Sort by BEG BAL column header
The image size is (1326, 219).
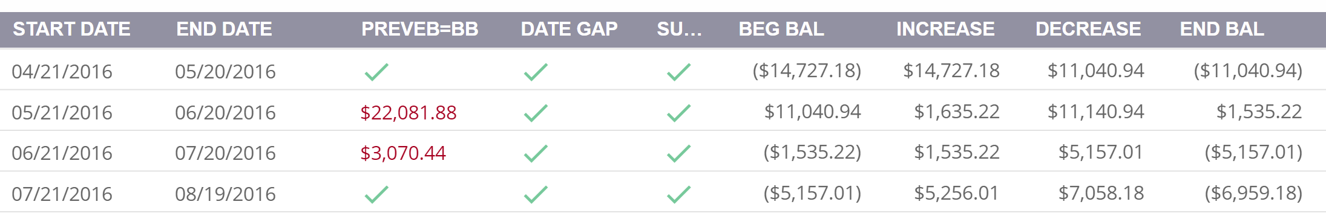(781, 29)
